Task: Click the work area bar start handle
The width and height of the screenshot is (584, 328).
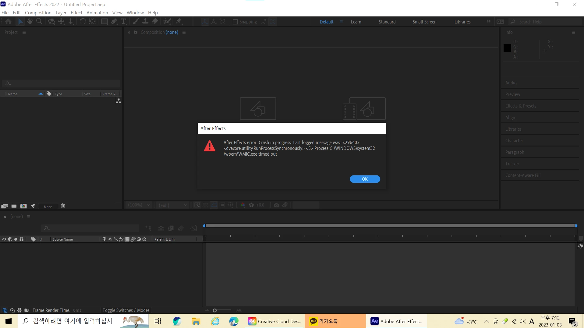Action: pos(204,226)
